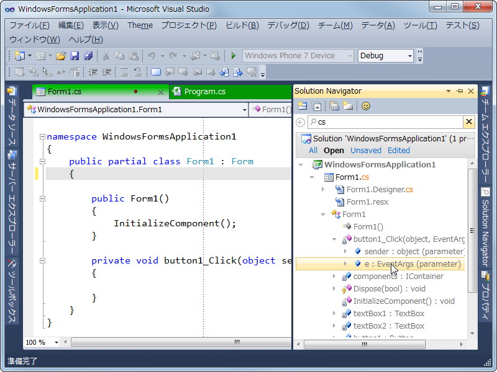Expand the textBox1 : TextBox node
The height and width of the screenshot is (372, 497).
334,313
